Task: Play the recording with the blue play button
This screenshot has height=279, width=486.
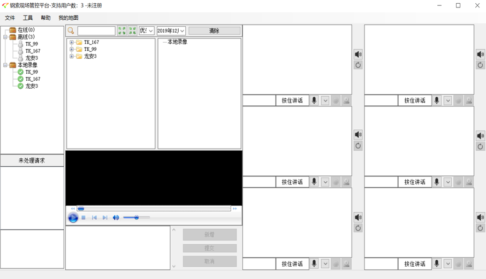Action: click(73, 218)
